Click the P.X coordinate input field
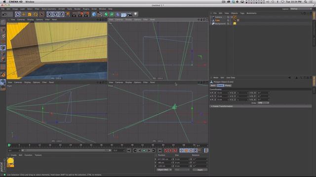This screenshot has height=177, width=316. (223, 93)
